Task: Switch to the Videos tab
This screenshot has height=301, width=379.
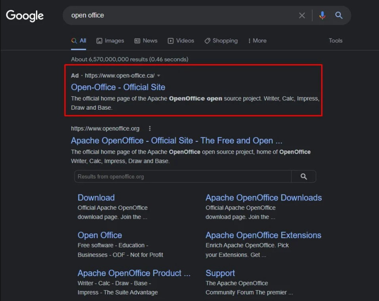Action: 181,41
